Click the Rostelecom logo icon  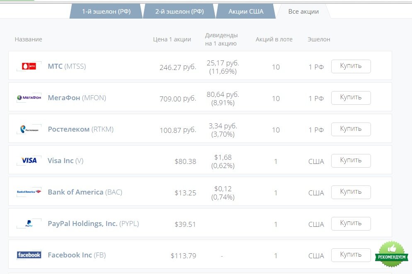pos(29,129)
